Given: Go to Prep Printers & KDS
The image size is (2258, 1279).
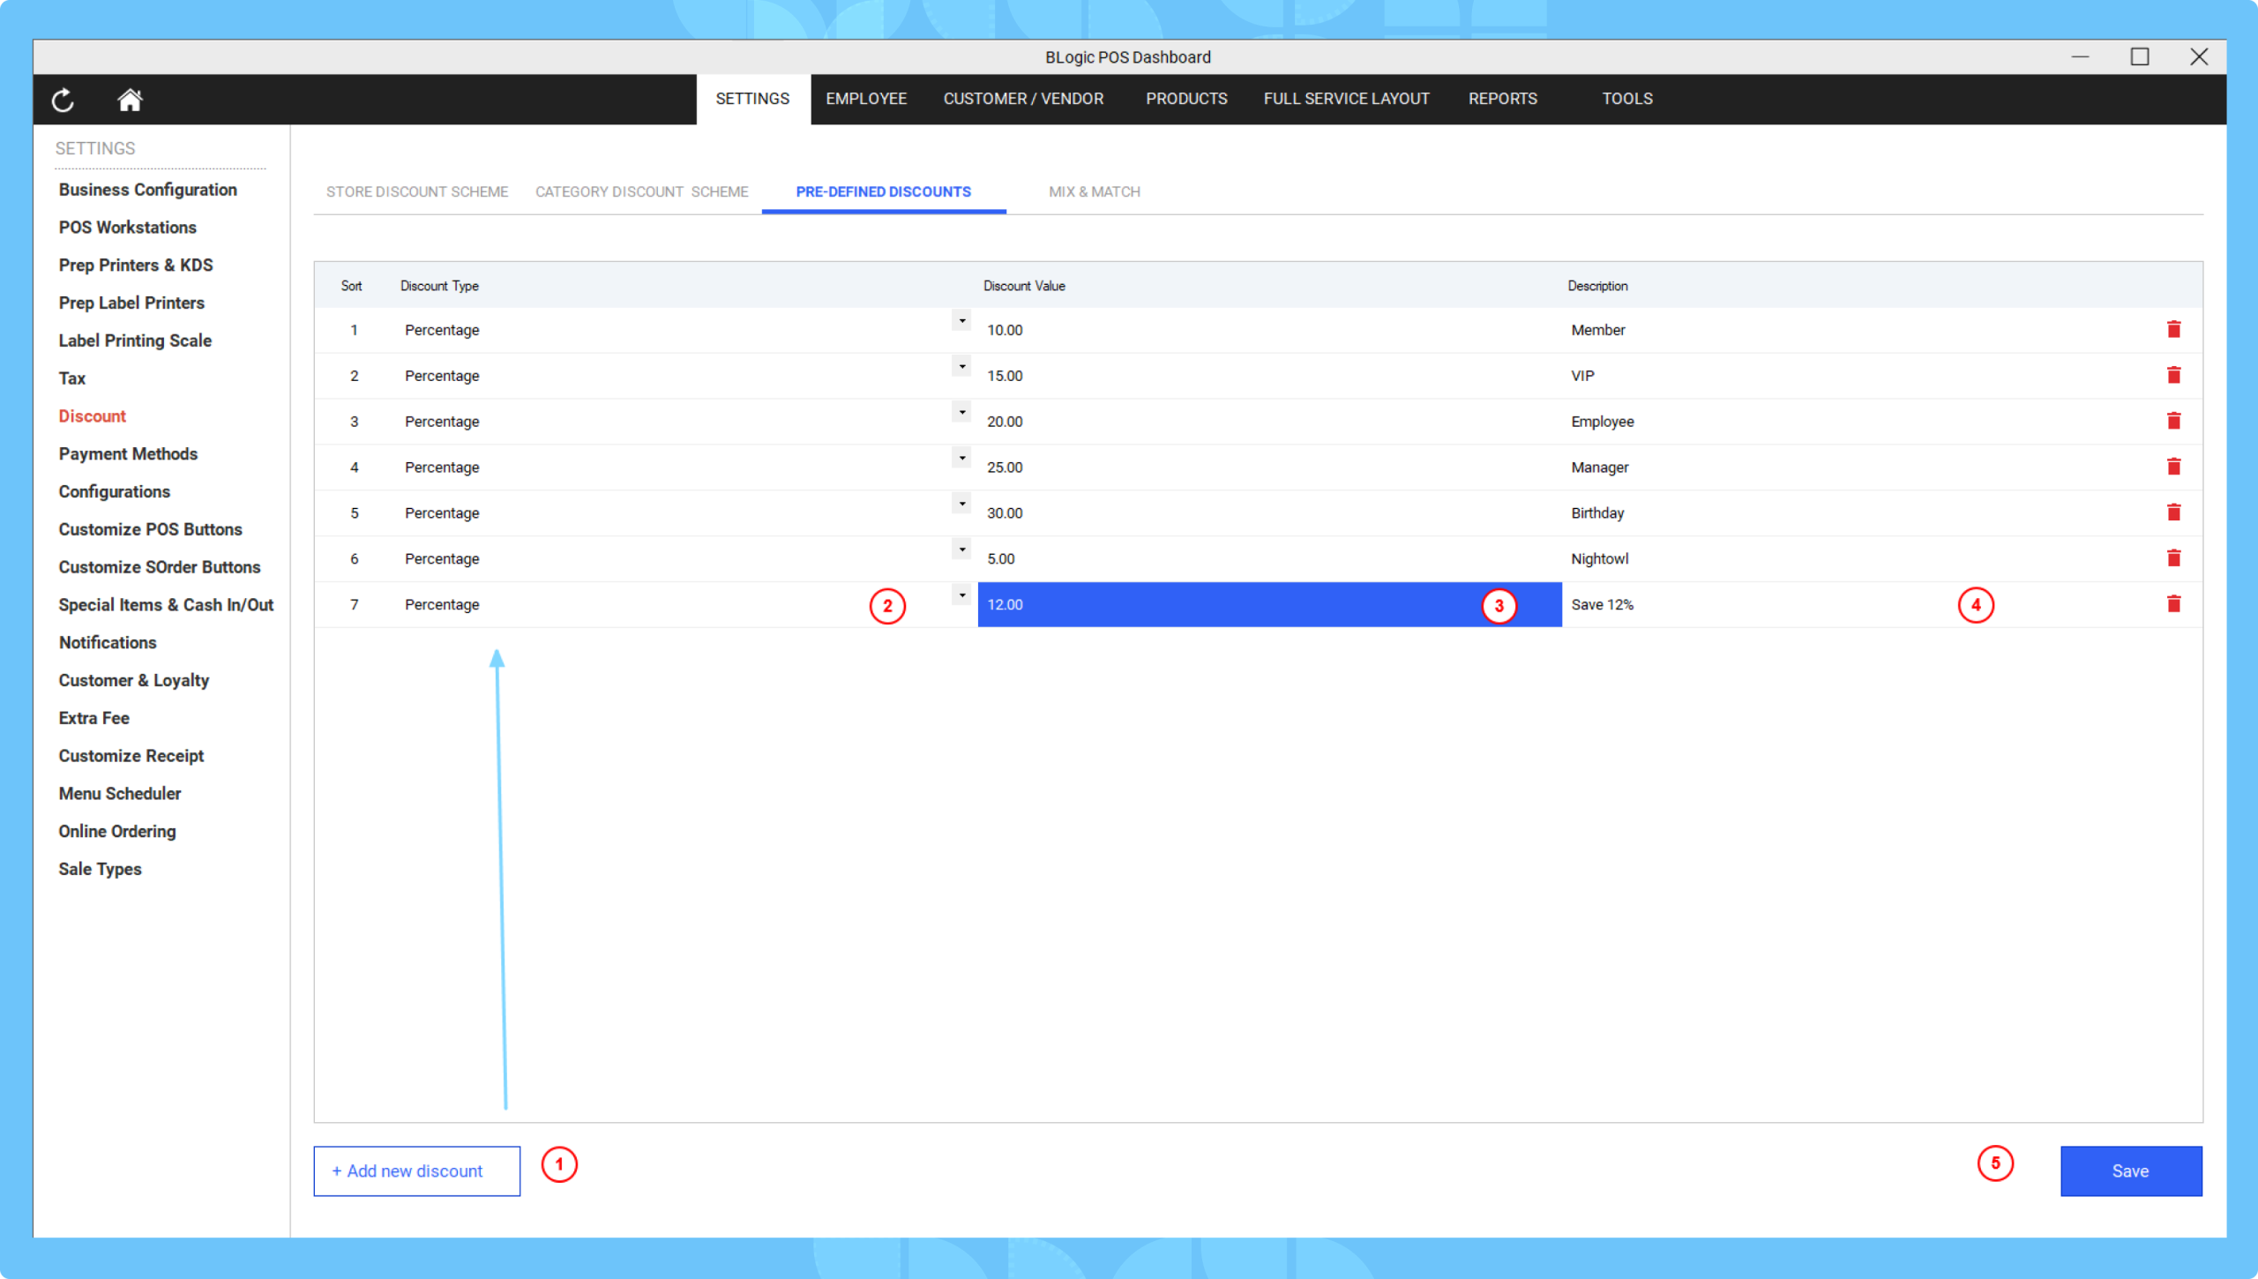Looking at the screenshot, I should (136, 266).
